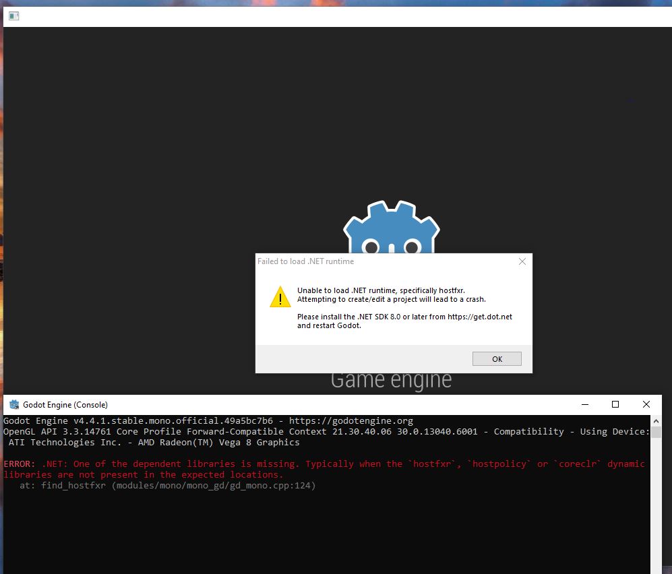672x574 pixels.
Task: Click the Godot robot logo on splash screen
Action: (x=392, y=227)
